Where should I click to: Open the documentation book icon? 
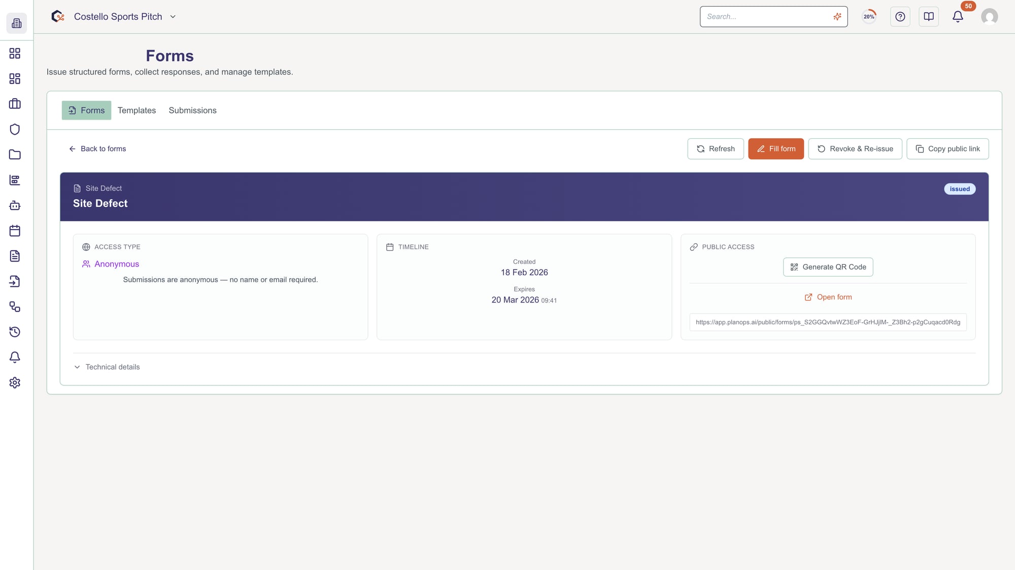(x=929, y=16)
